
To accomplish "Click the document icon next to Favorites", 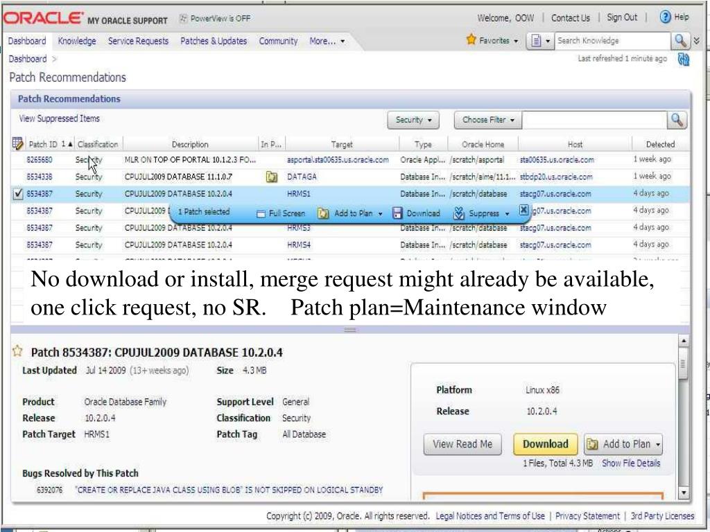I will [x=536, y=41].
